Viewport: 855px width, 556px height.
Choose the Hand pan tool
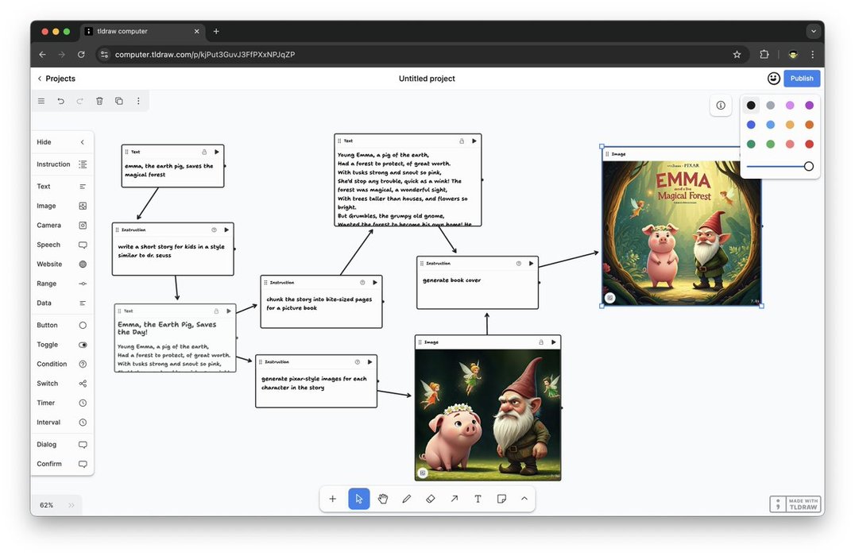[x=383, y=499]
